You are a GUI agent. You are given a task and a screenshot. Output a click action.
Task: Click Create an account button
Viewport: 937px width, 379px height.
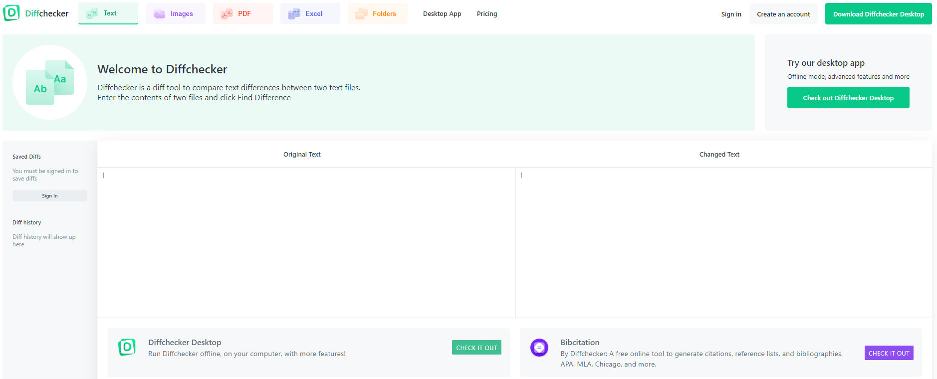coord(783,14)
